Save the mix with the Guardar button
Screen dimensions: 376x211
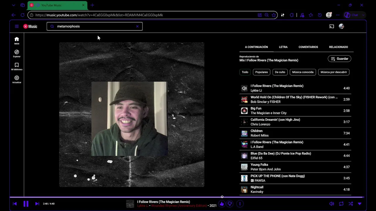tap(339, 59)
